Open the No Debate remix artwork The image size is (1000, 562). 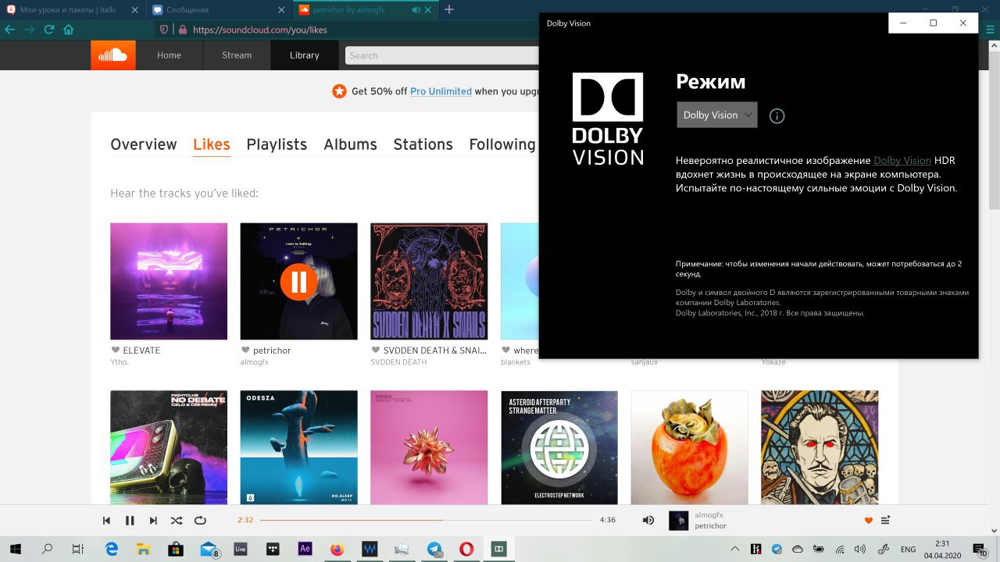pyautogui.click(x=169, y=447)
